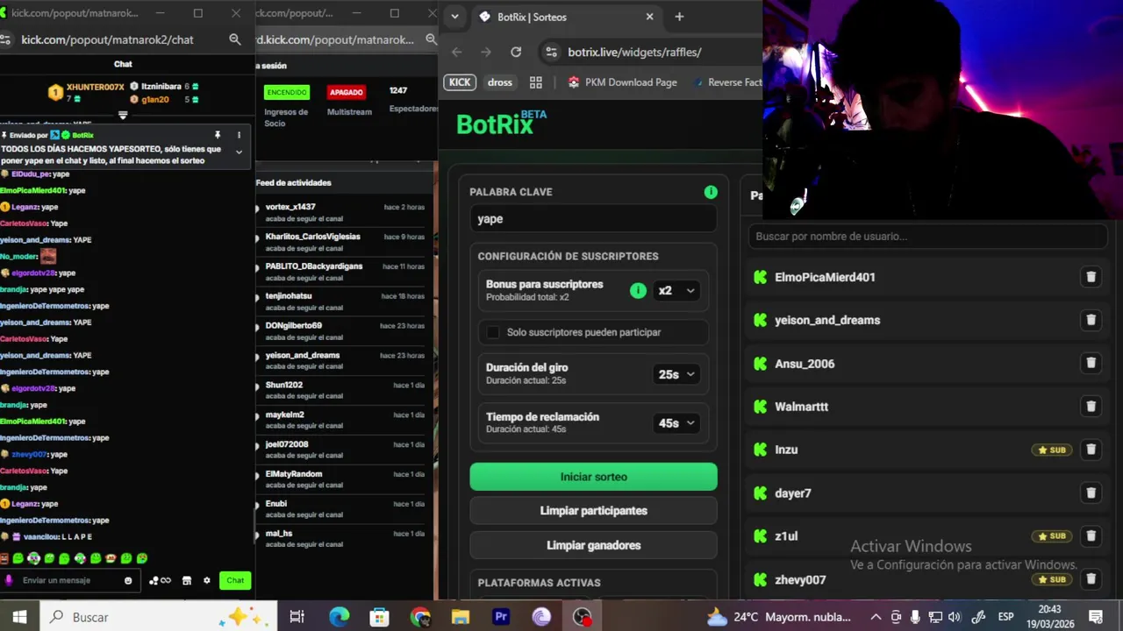Image resolution: width=1123 pixels, height=631 pixels.
Task: Click the emoji picker in chat message box
Action: 128,580
